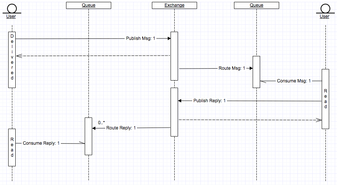Select the 'Delivered' activation box
Screen dimensions: 337x185
(12, 60)
